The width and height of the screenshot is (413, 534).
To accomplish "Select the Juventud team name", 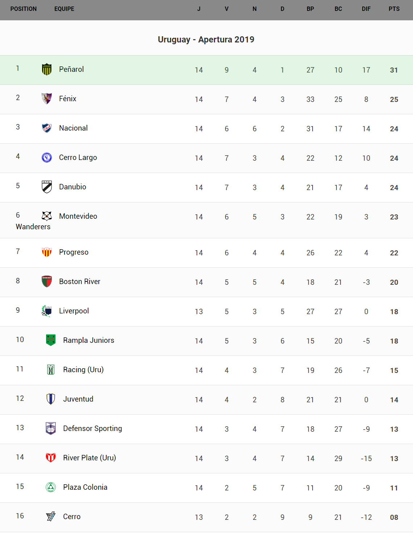I will tap(78, 399).
